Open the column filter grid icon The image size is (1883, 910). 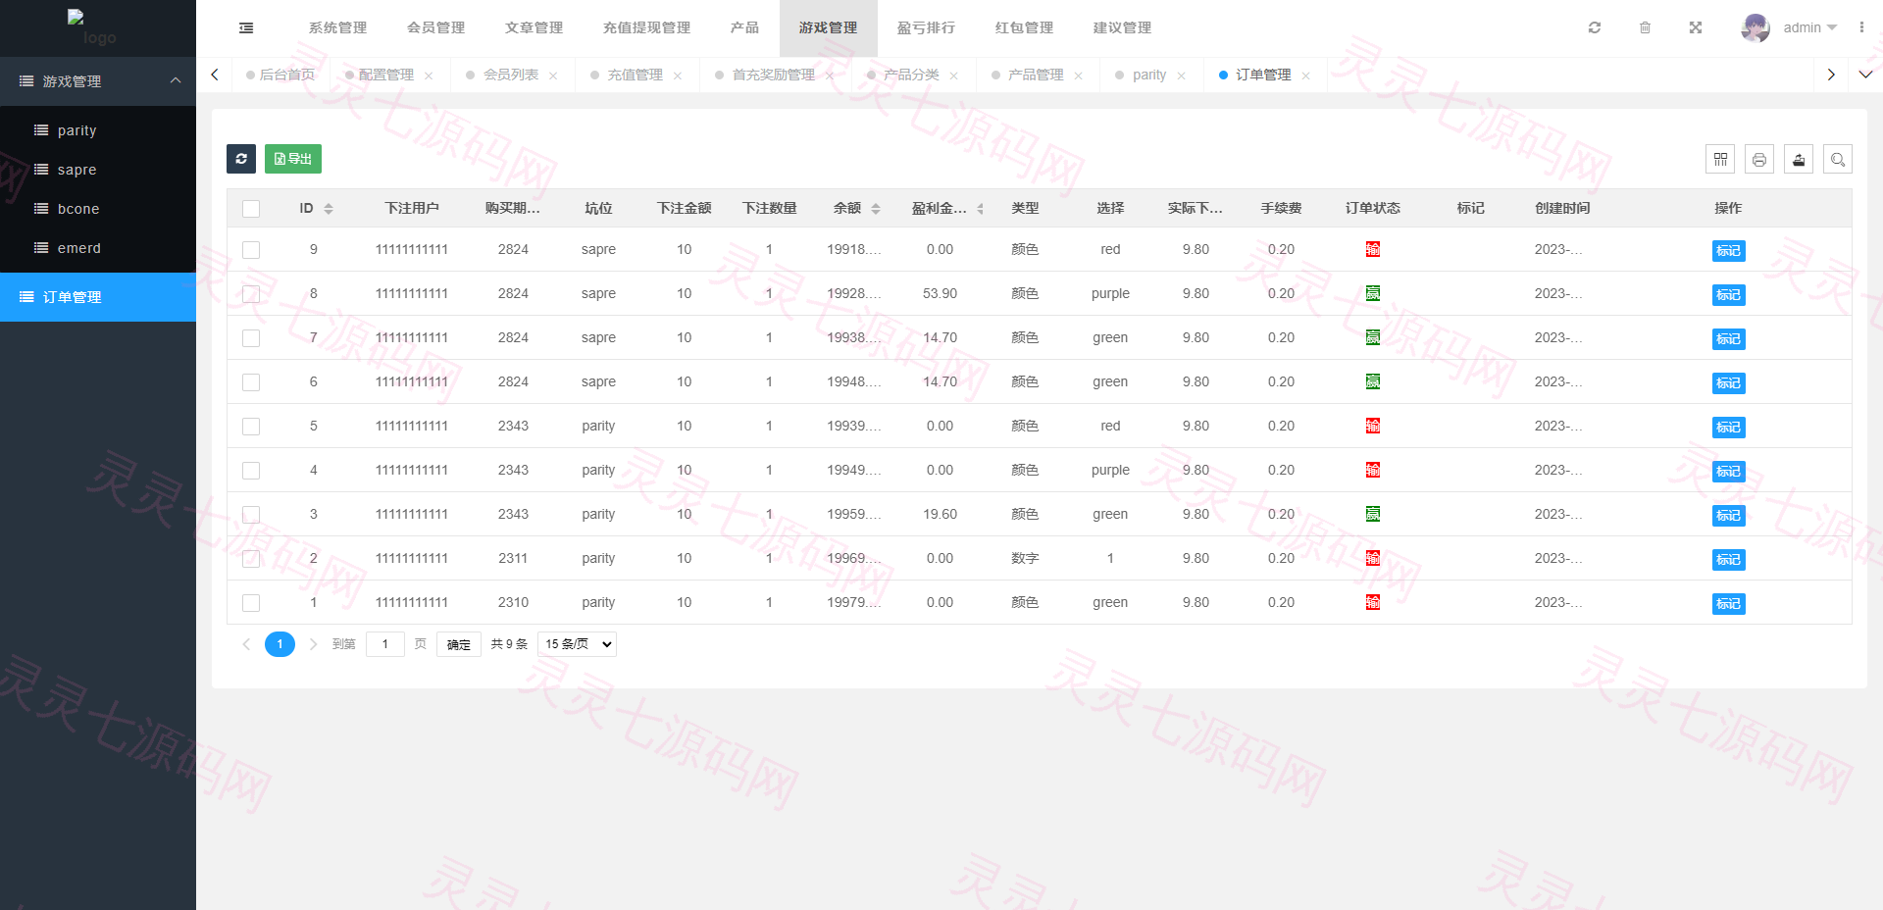point(1720,159)
